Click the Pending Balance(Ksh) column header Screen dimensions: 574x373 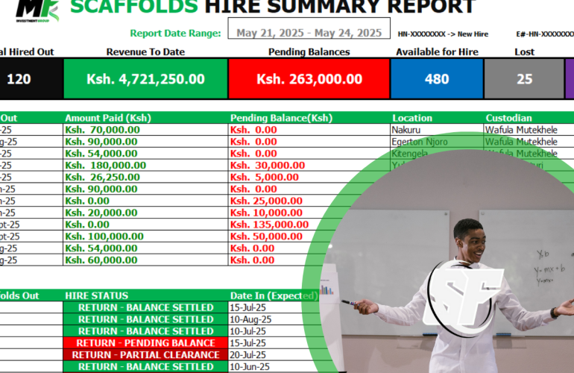[x=281, y=118]
